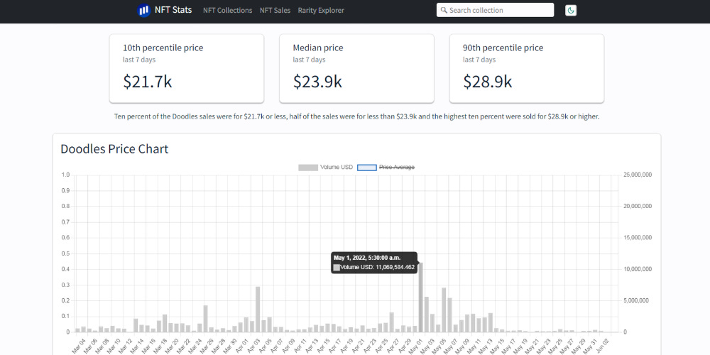Image resolution: width=710 pixels, height=355 pixels.
Task: Click the search magnifier icon
Action: (444, 10)
